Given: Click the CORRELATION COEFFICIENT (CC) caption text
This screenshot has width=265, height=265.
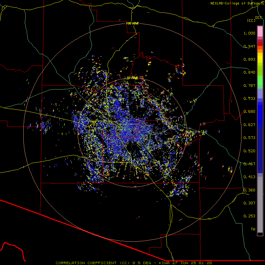Looking at the screenshot, I should point(93,263).
